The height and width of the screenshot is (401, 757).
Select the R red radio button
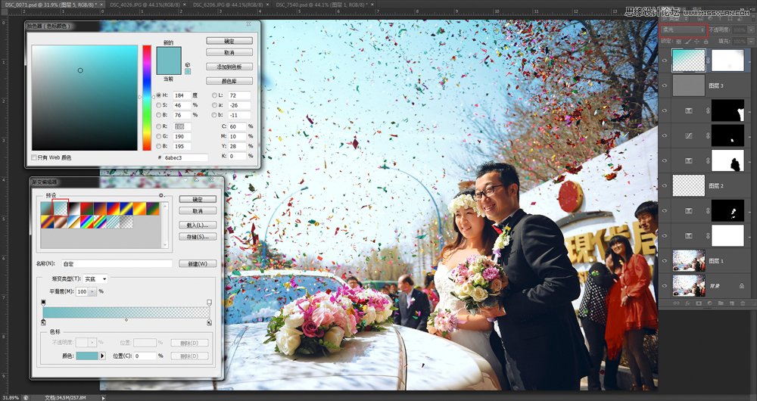tap(159, 126)
